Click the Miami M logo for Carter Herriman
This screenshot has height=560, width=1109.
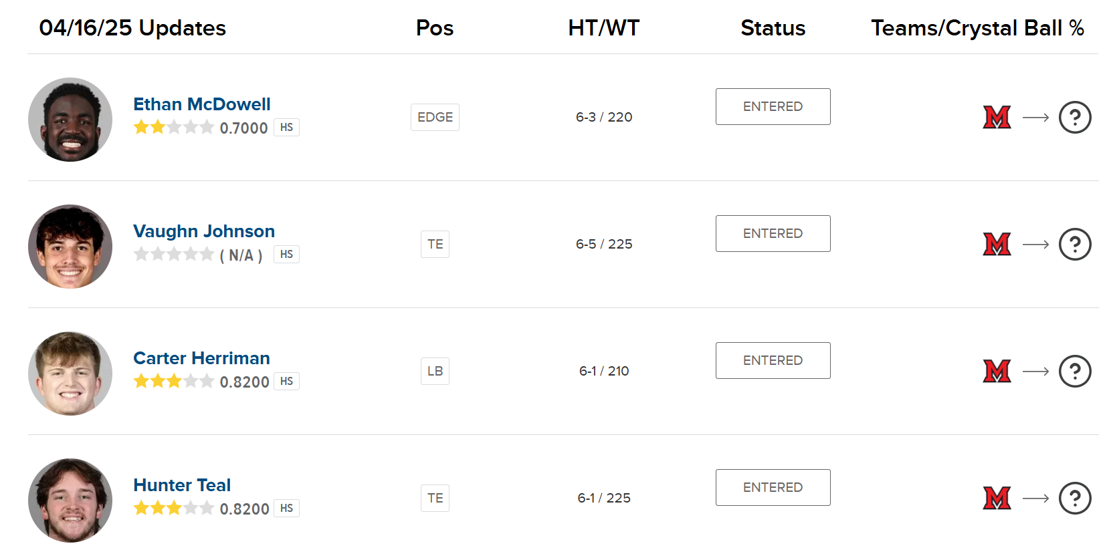pos(997,372)
